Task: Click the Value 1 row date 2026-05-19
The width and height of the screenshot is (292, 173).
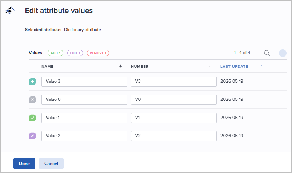Action: tap(232, 118)
